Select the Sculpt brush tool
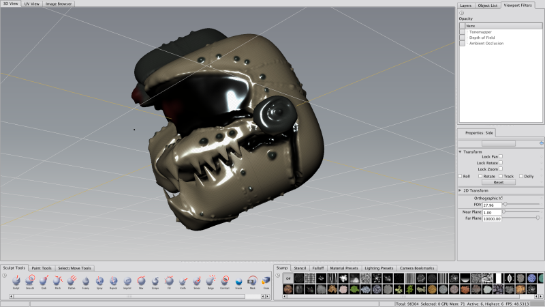 [16, 280]
